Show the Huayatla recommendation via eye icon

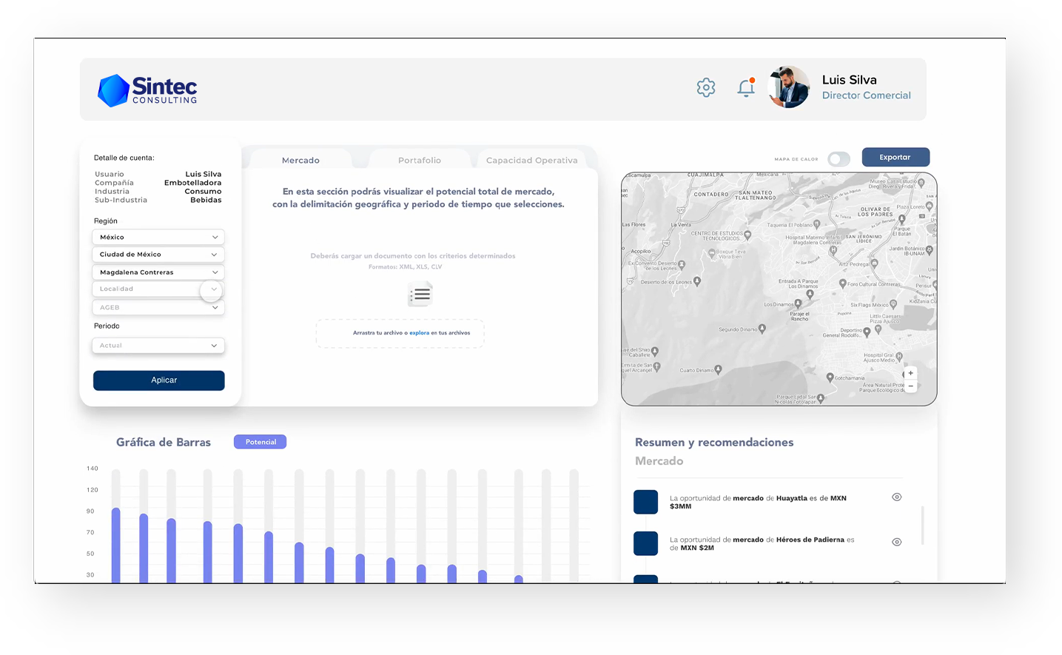pos(897,497)
